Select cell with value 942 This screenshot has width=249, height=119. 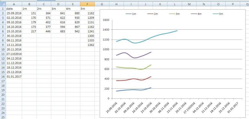tap(73, 31)
